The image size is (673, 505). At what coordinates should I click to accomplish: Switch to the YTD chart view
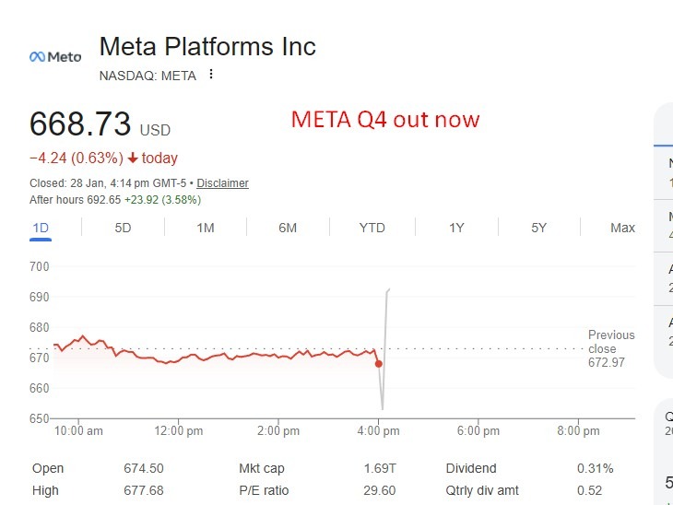point(372,228)
